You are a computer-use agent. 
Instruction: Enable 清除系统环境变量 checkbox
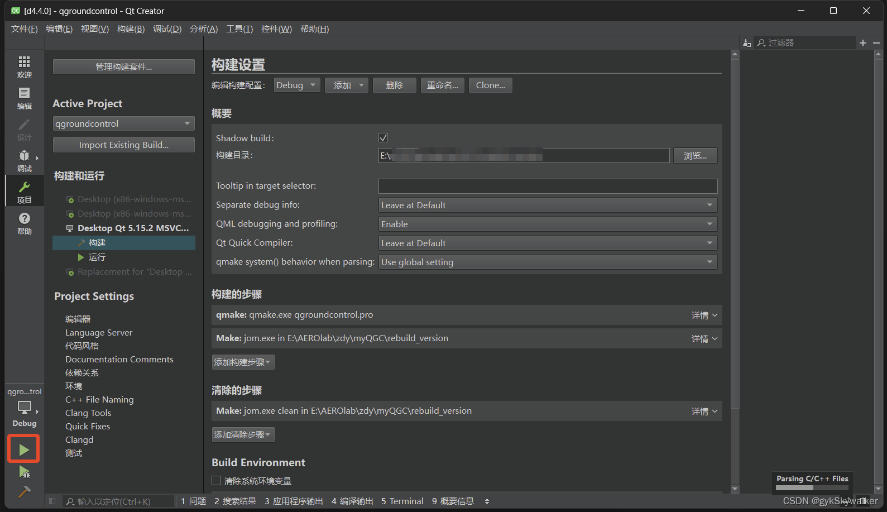tap(217, 481)
